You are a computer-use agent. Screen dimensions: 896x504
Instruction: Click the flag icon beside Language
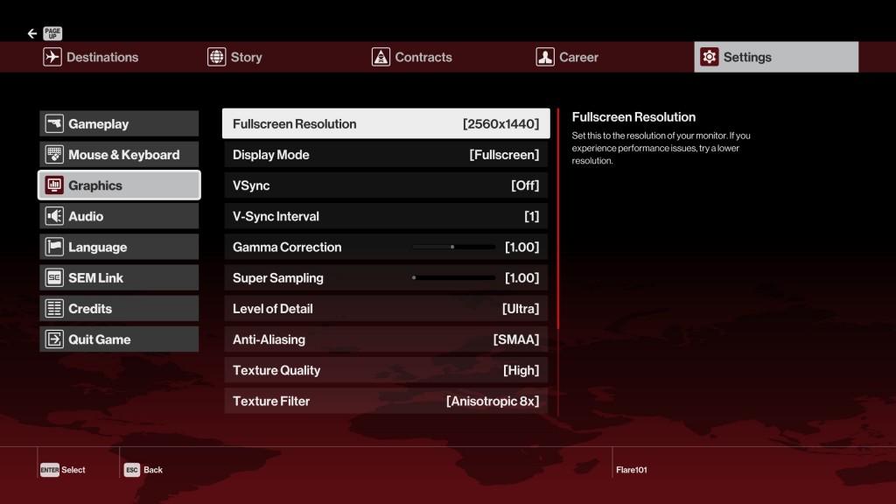click(54, 247)
